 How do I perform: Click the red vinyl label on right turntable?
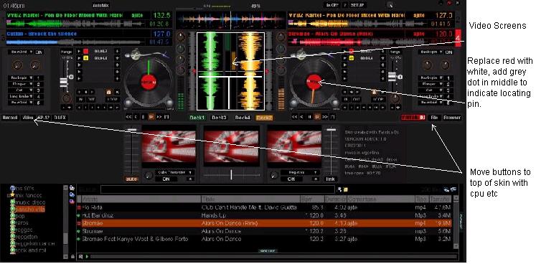[314, 82]
